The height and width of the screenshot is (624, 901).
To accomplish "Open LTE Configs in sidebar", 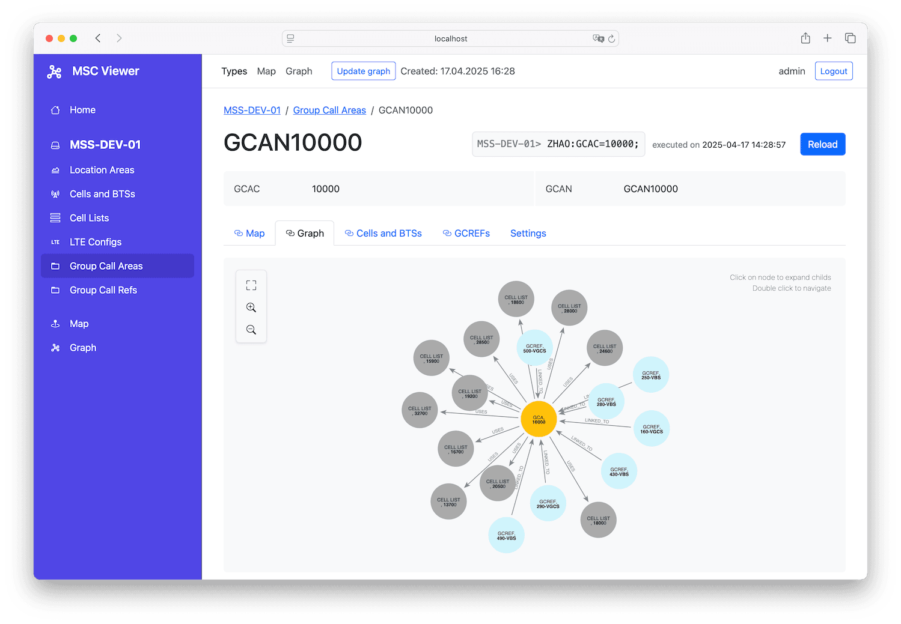I will tap(96, 242).
